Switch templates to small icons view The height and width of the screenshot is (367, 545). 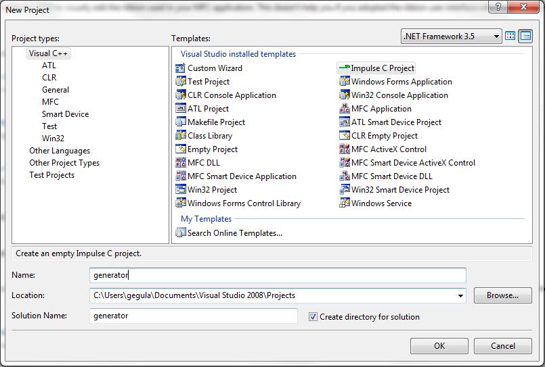[x=525, y=36]
